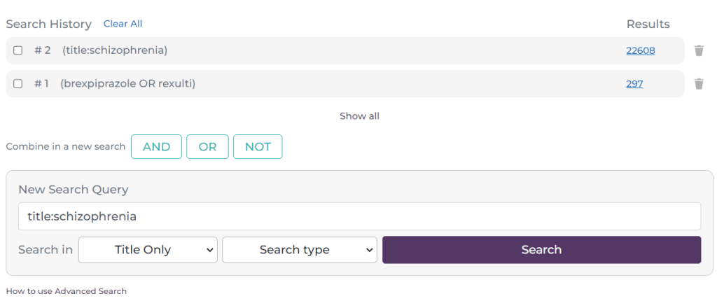Open 'How to use Advanced Search' help

(67, 290)
